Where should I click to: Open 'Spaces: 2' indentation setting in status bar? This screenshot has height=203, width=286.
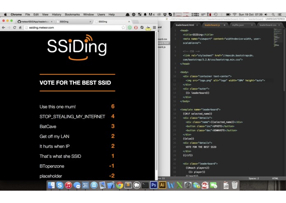(x=254, y=178)
